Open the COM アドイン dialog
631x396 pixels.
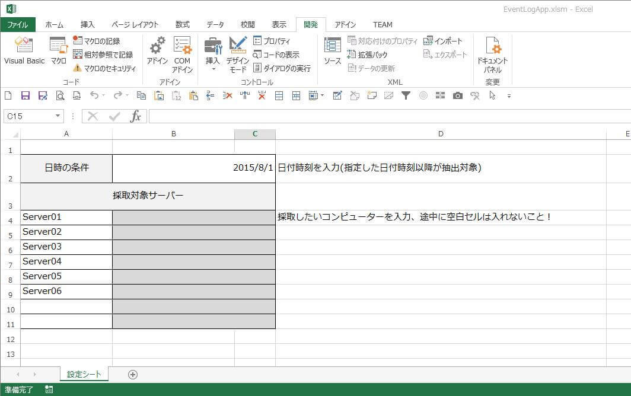(x=182, y=53)
